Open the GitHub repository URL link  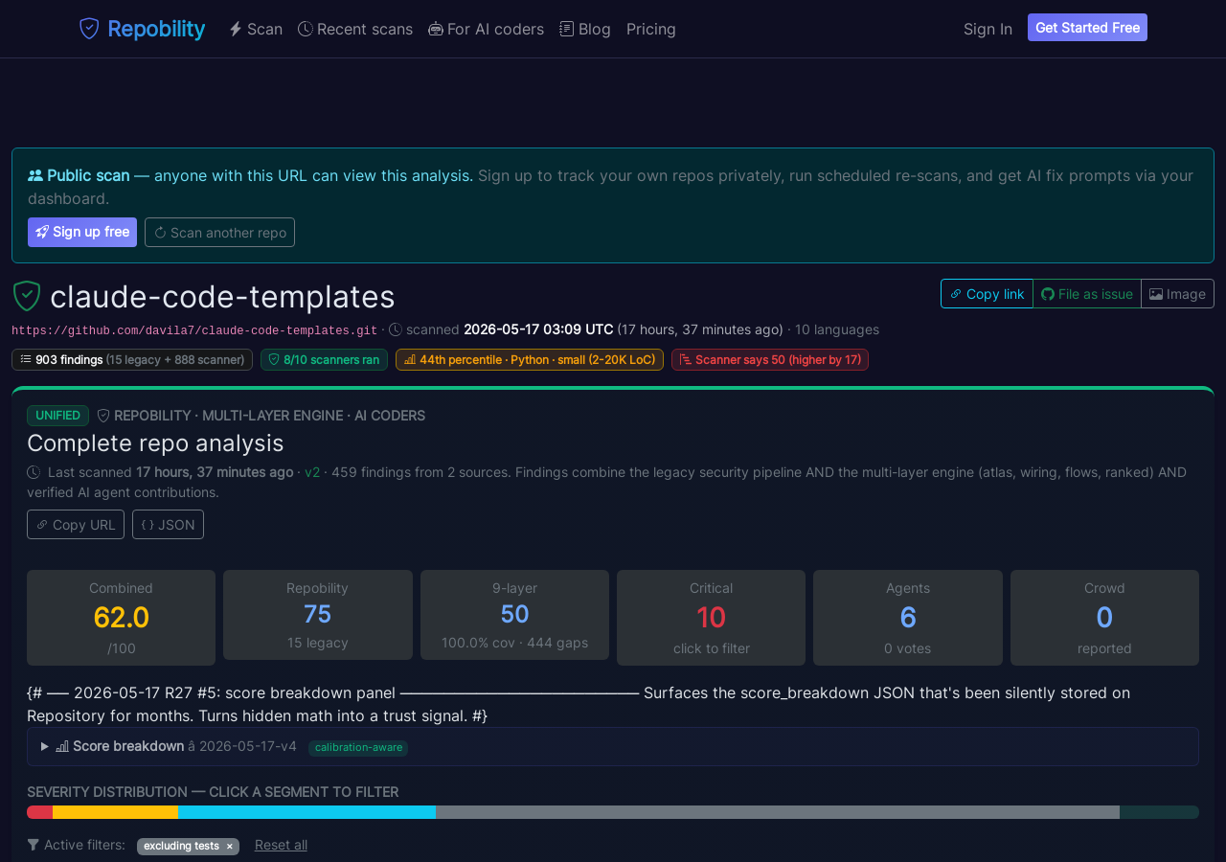(194, 329)
